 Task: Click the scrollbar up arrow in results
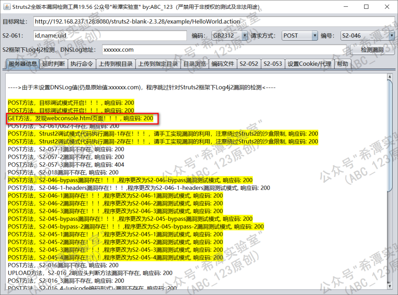point(390,76)
